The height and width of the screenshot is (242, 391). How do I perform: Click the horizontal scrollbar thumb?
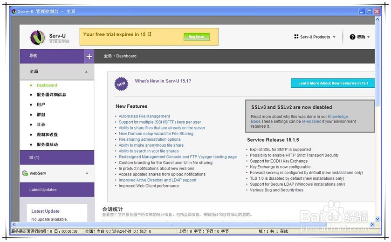tap(171, 224)
